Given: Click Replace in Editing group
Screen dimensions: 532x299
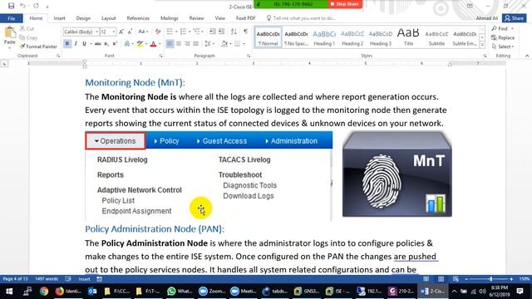Looking at the screenshot, I should coord(503,37).
